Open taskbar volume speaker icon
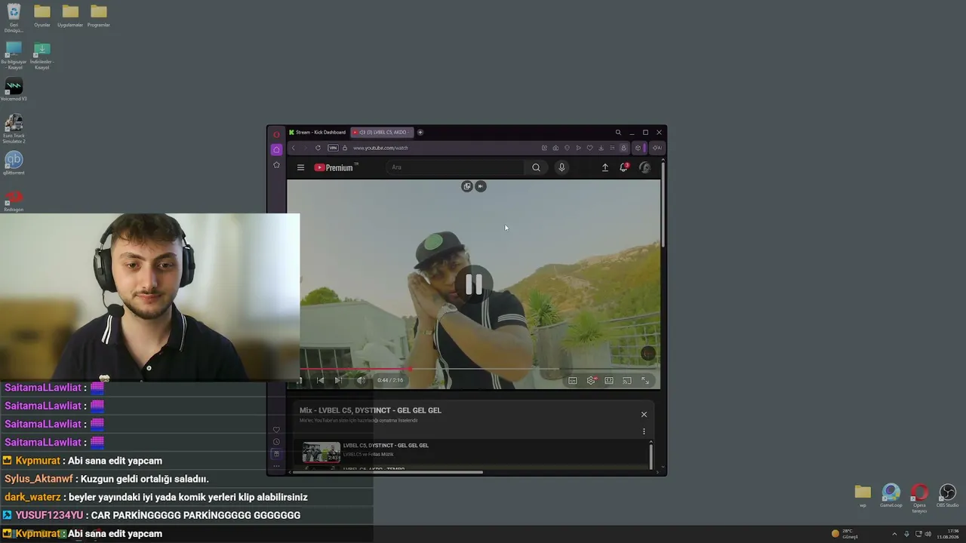The width and height of the screenshot is (966, 543). point(928,534)
